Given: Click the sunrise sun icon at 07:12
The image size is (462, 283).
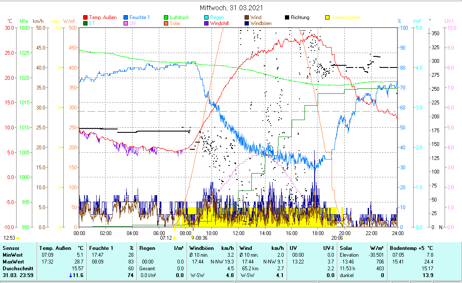Looking at the screenshot, I should (174, 238).
